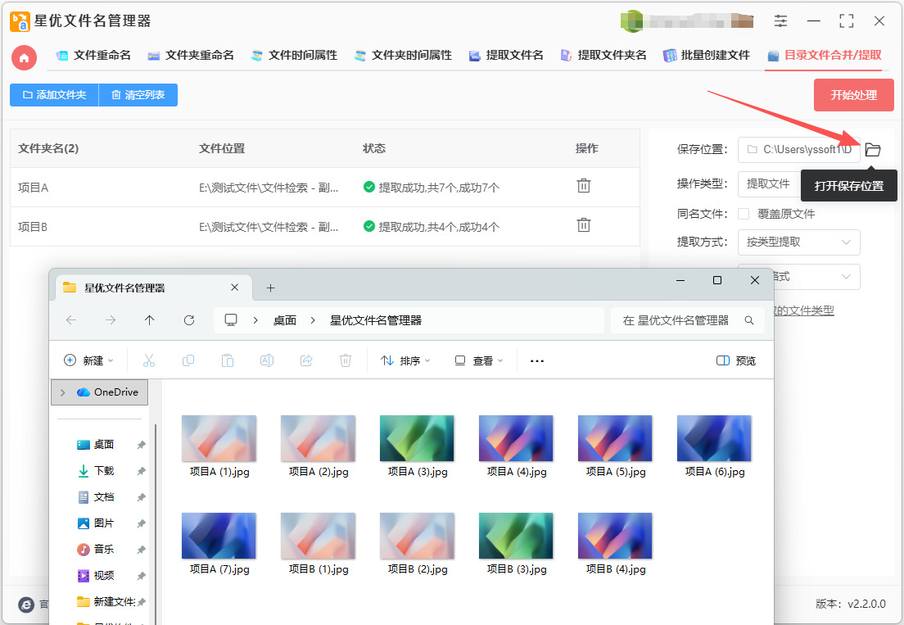
Task: Open the Explorer more options ellipsis
Action: click(537, 360)
